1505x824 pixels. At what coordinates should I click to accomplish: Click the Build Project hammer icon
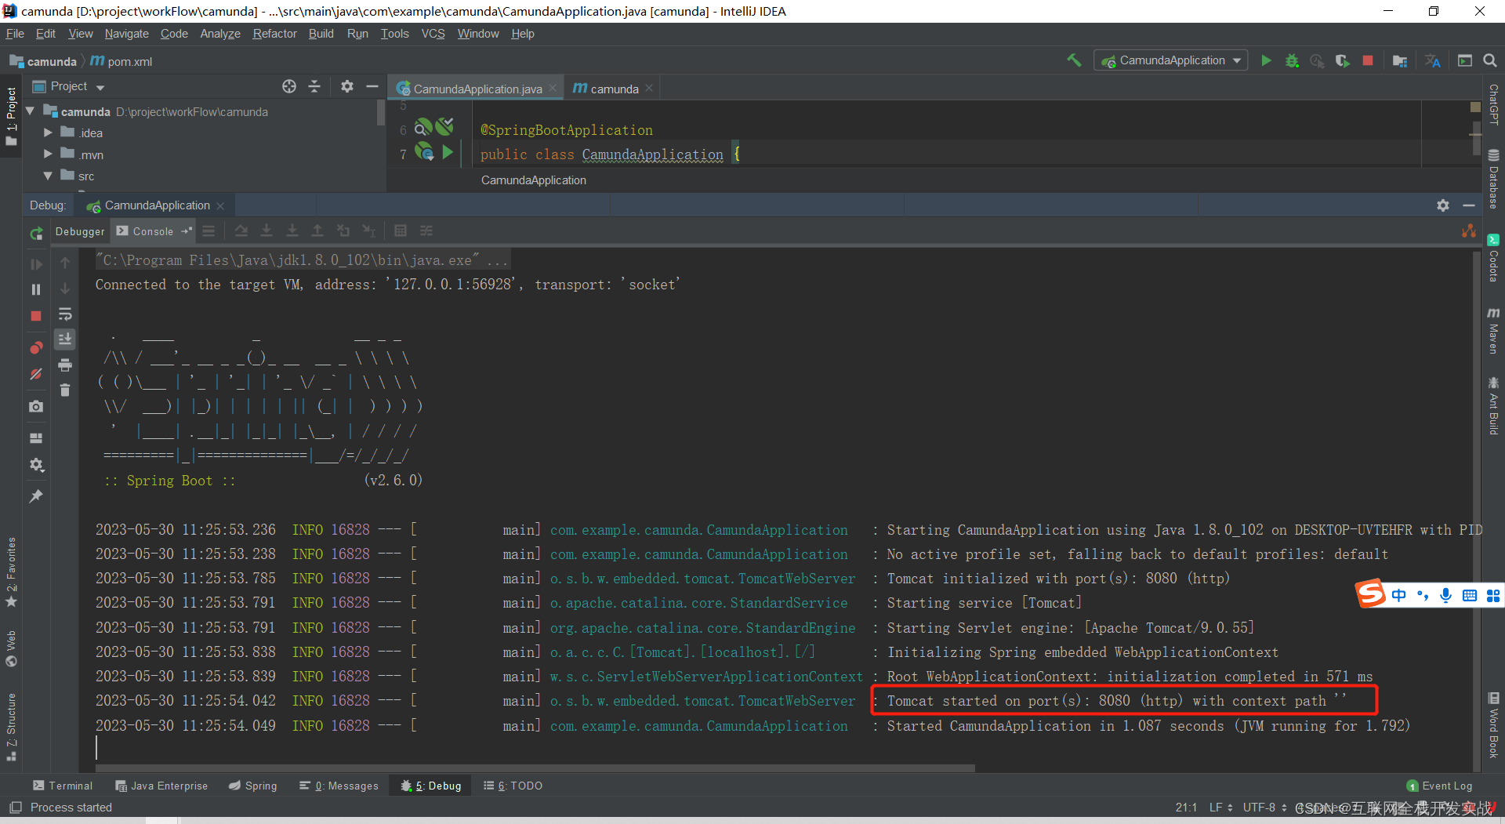[1074, 60]
